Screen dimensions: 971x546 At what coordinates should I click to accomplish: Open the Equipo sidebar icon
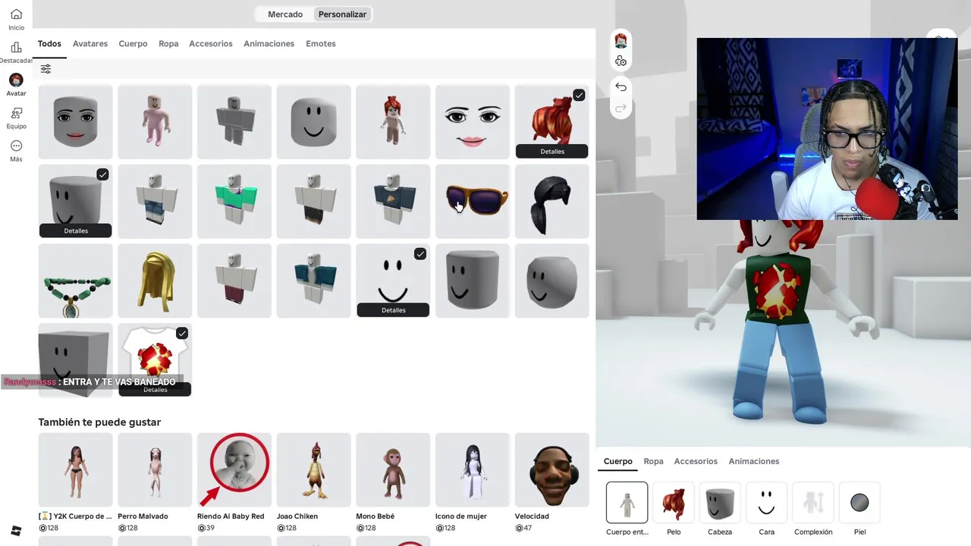coord(16,113)
